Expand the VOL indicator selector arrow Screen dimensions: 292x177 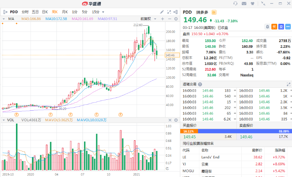click(x=4, y=120)
